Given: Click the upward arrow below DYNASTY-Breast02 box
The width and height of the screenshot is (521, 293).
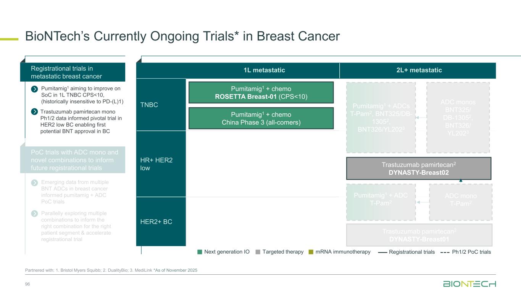Looking at the screenshot, I should [x=461, y=181].
